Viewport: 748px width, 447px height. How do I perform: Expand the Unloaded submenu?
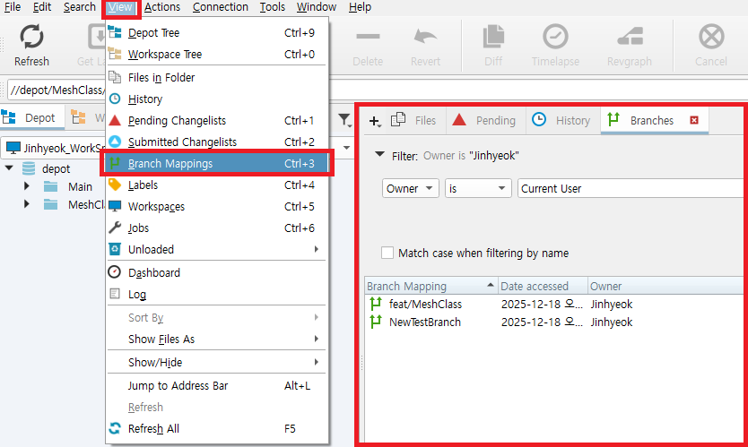point(217,249)
